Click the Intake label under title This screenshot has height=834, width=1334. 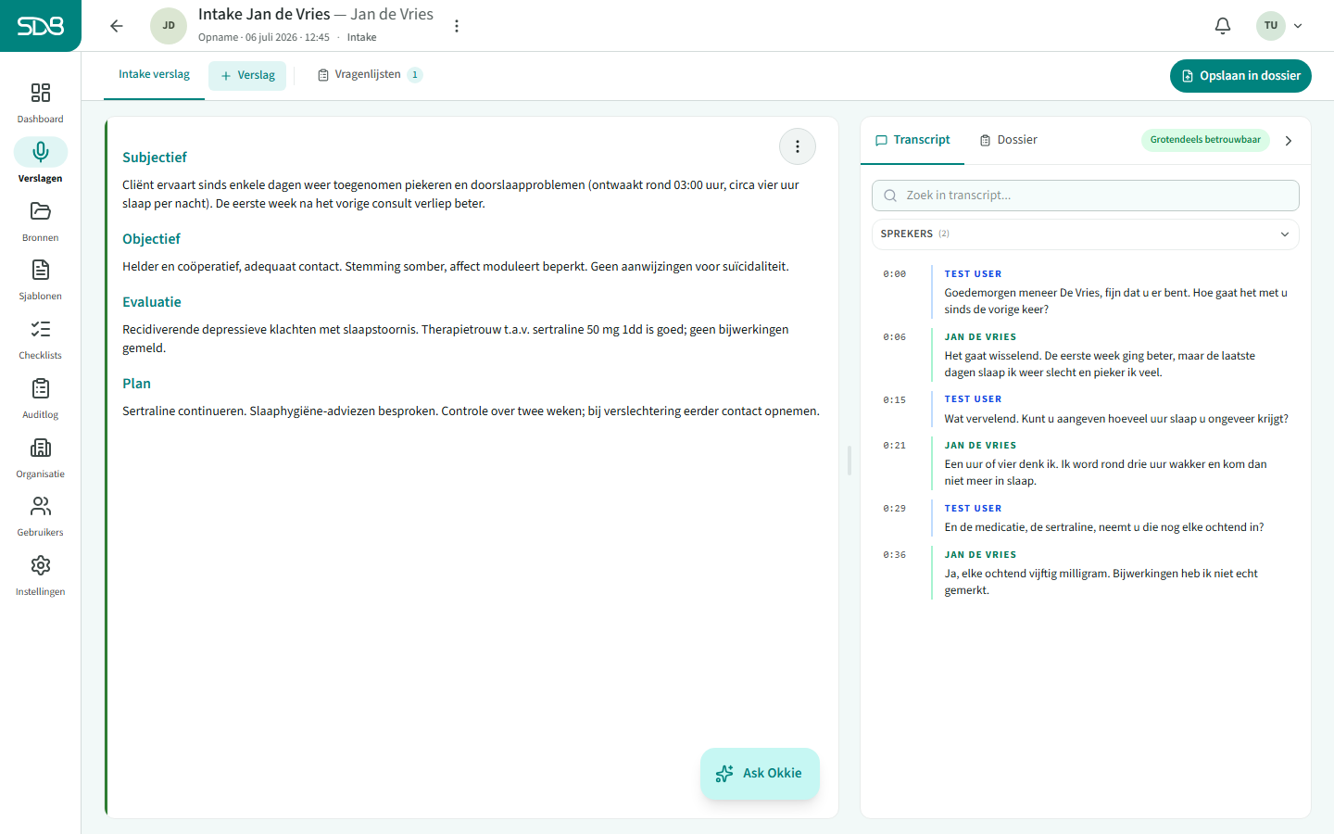(x=361, y=38)
